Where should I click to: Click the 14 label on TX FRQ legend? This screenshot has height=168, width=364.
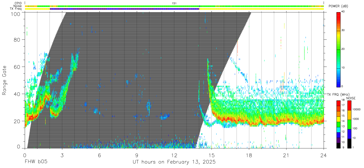343,121
